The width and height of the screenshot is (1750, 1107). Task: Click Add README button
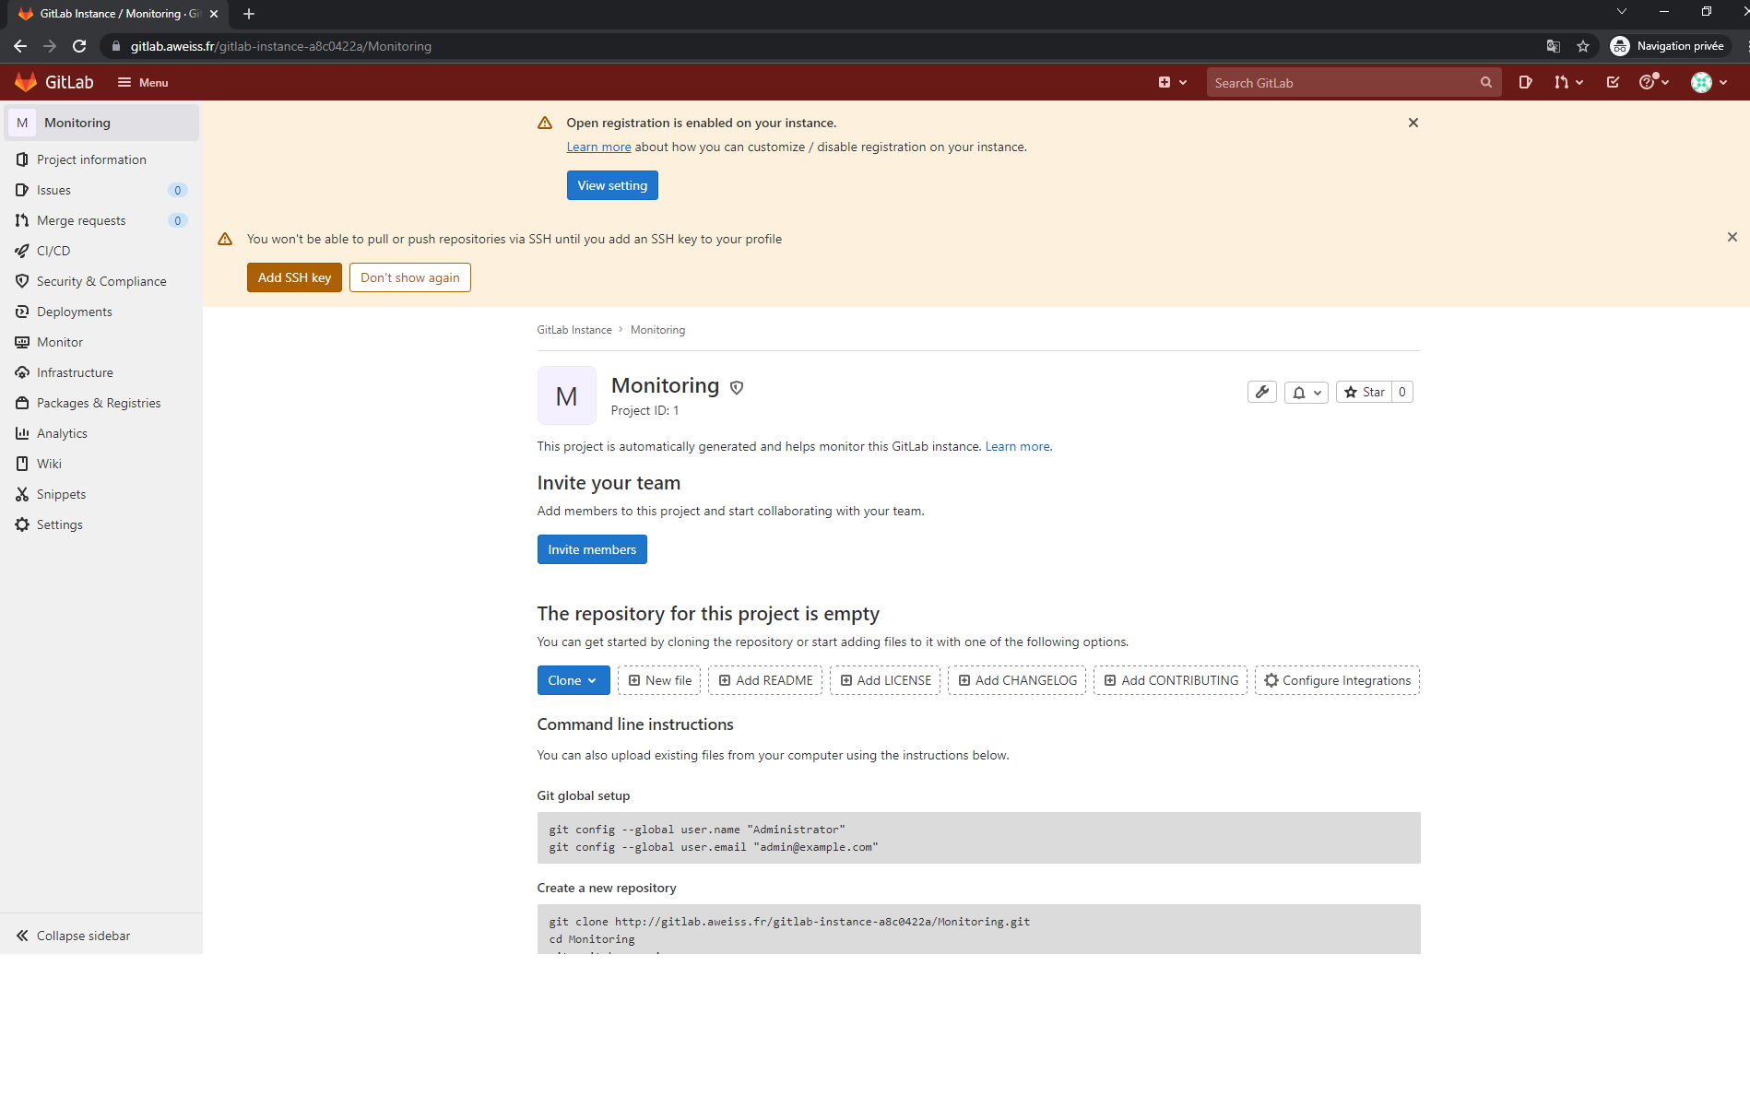pos(765,680)
